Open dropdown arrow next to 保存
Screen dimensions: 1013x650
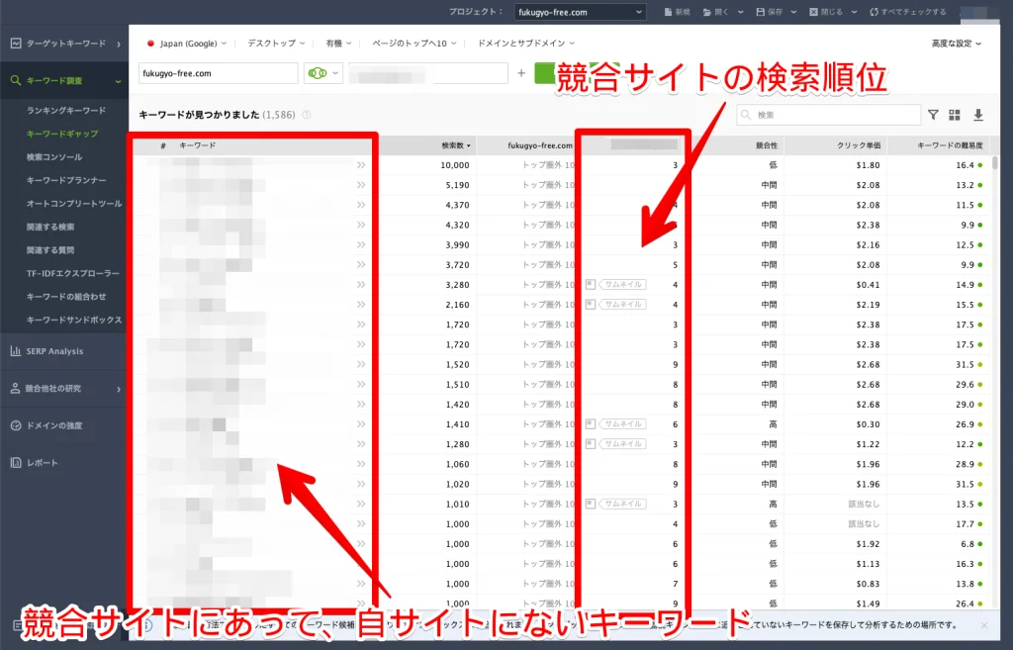793,12
